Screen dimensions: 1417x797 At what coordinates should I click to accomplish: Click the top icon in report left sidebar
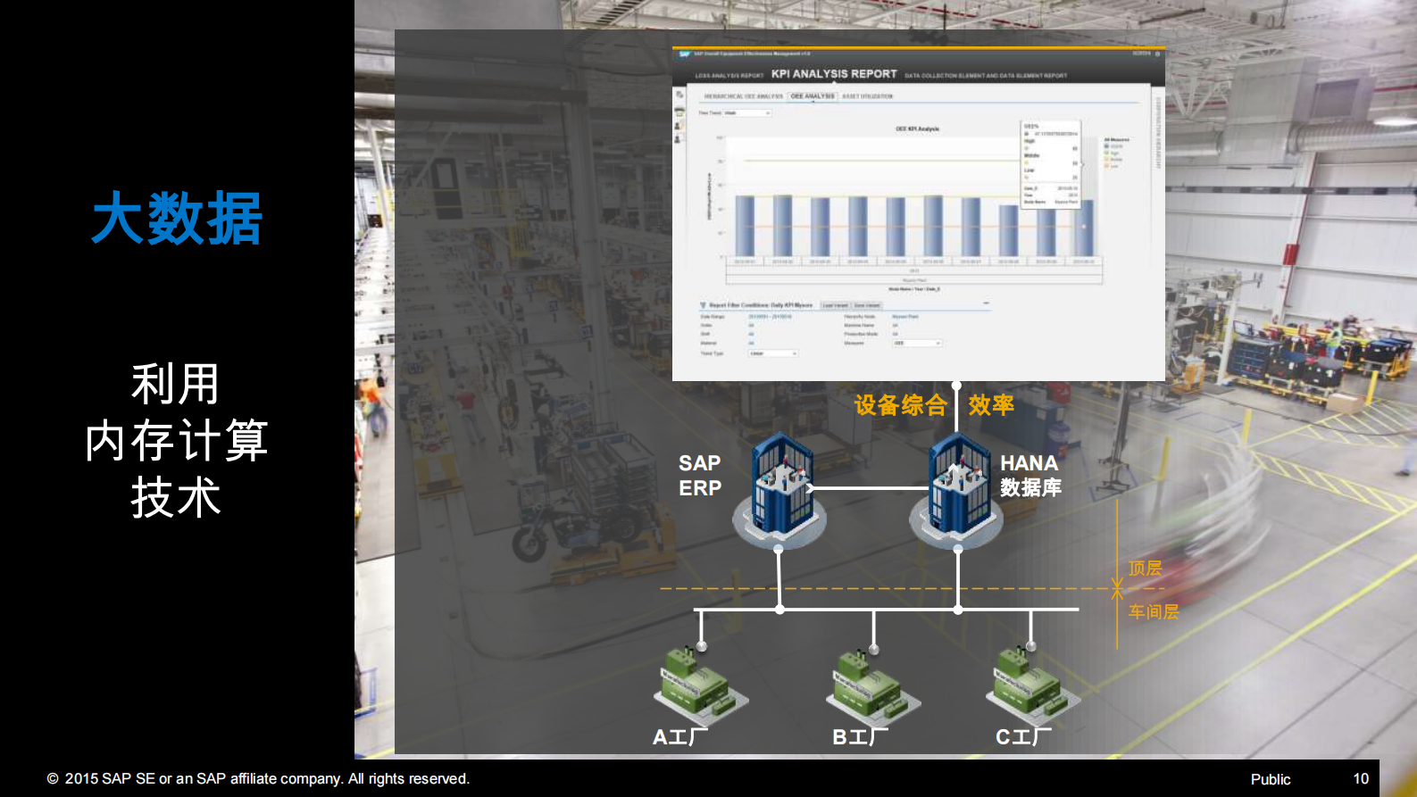(x=679, y=95)
